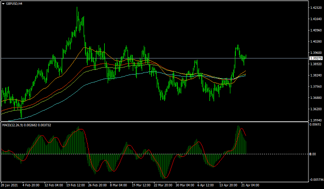Click price axis value 1.38240

coord(316,75)
